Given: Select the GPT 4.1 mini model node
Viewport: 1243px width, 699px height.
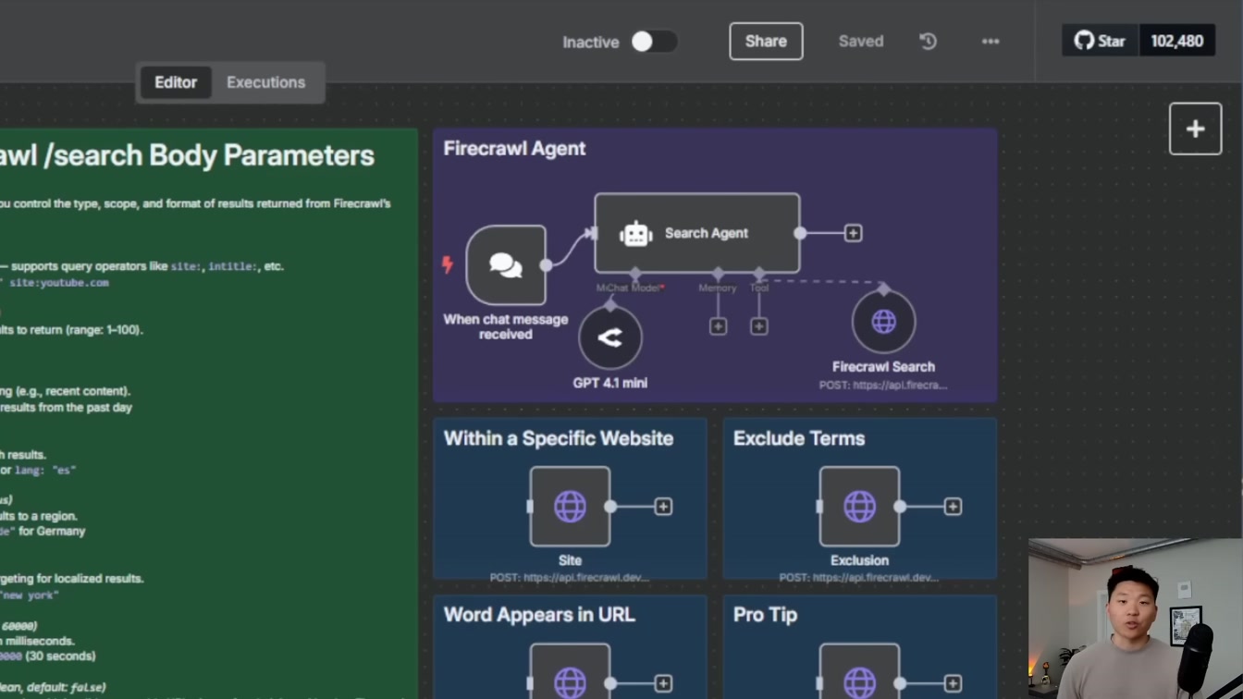Looking at the screenshot, I should [x=610, y=338].
